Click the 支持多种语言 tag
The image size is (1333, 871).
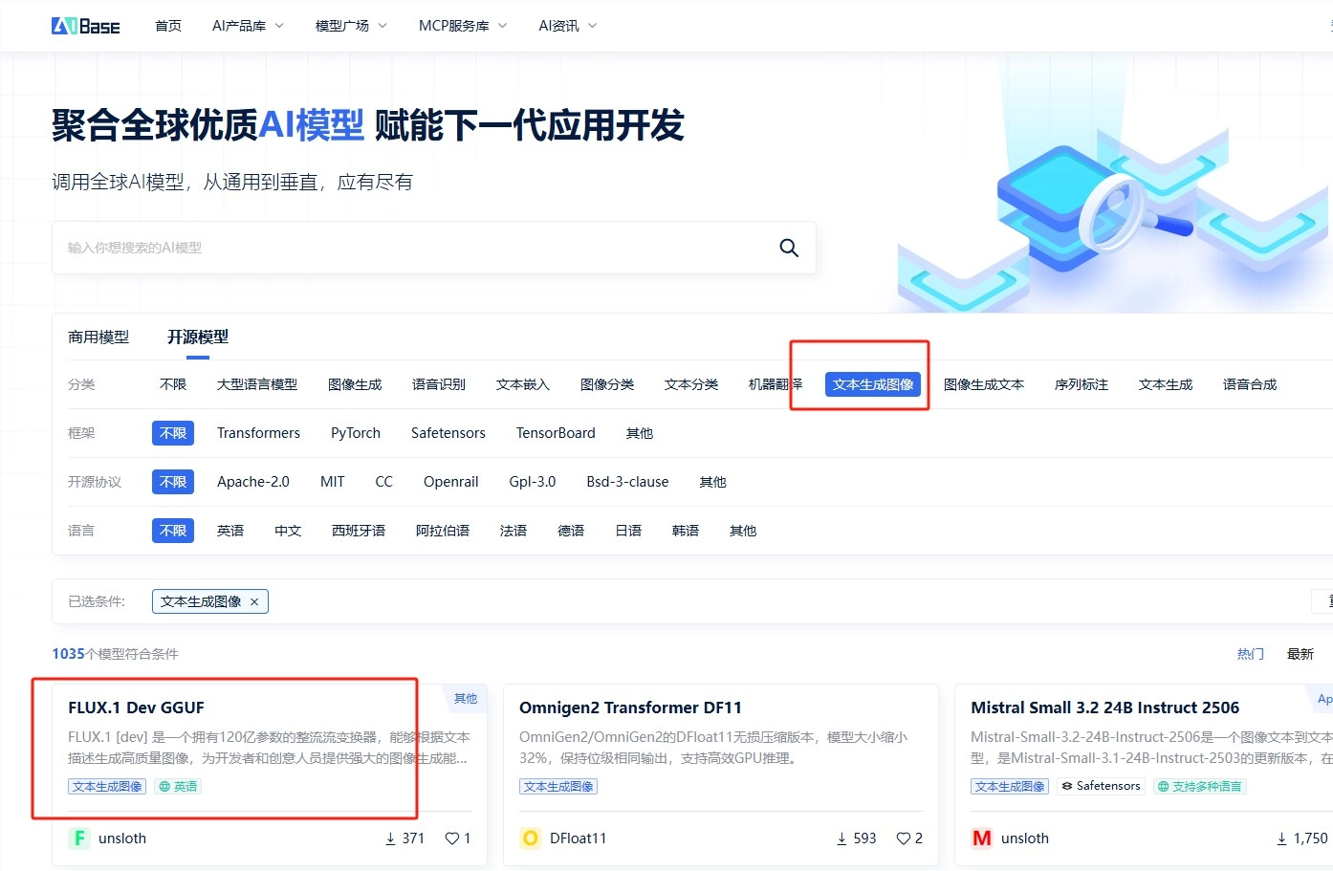pyautogui.click(x=1199, y=787)
